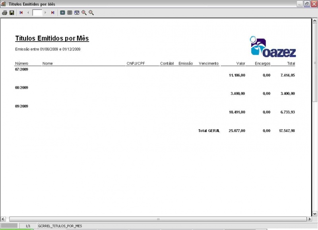Click GCRREL_TITULOS_POR_MES in the status bar

(x=60, y=226)
